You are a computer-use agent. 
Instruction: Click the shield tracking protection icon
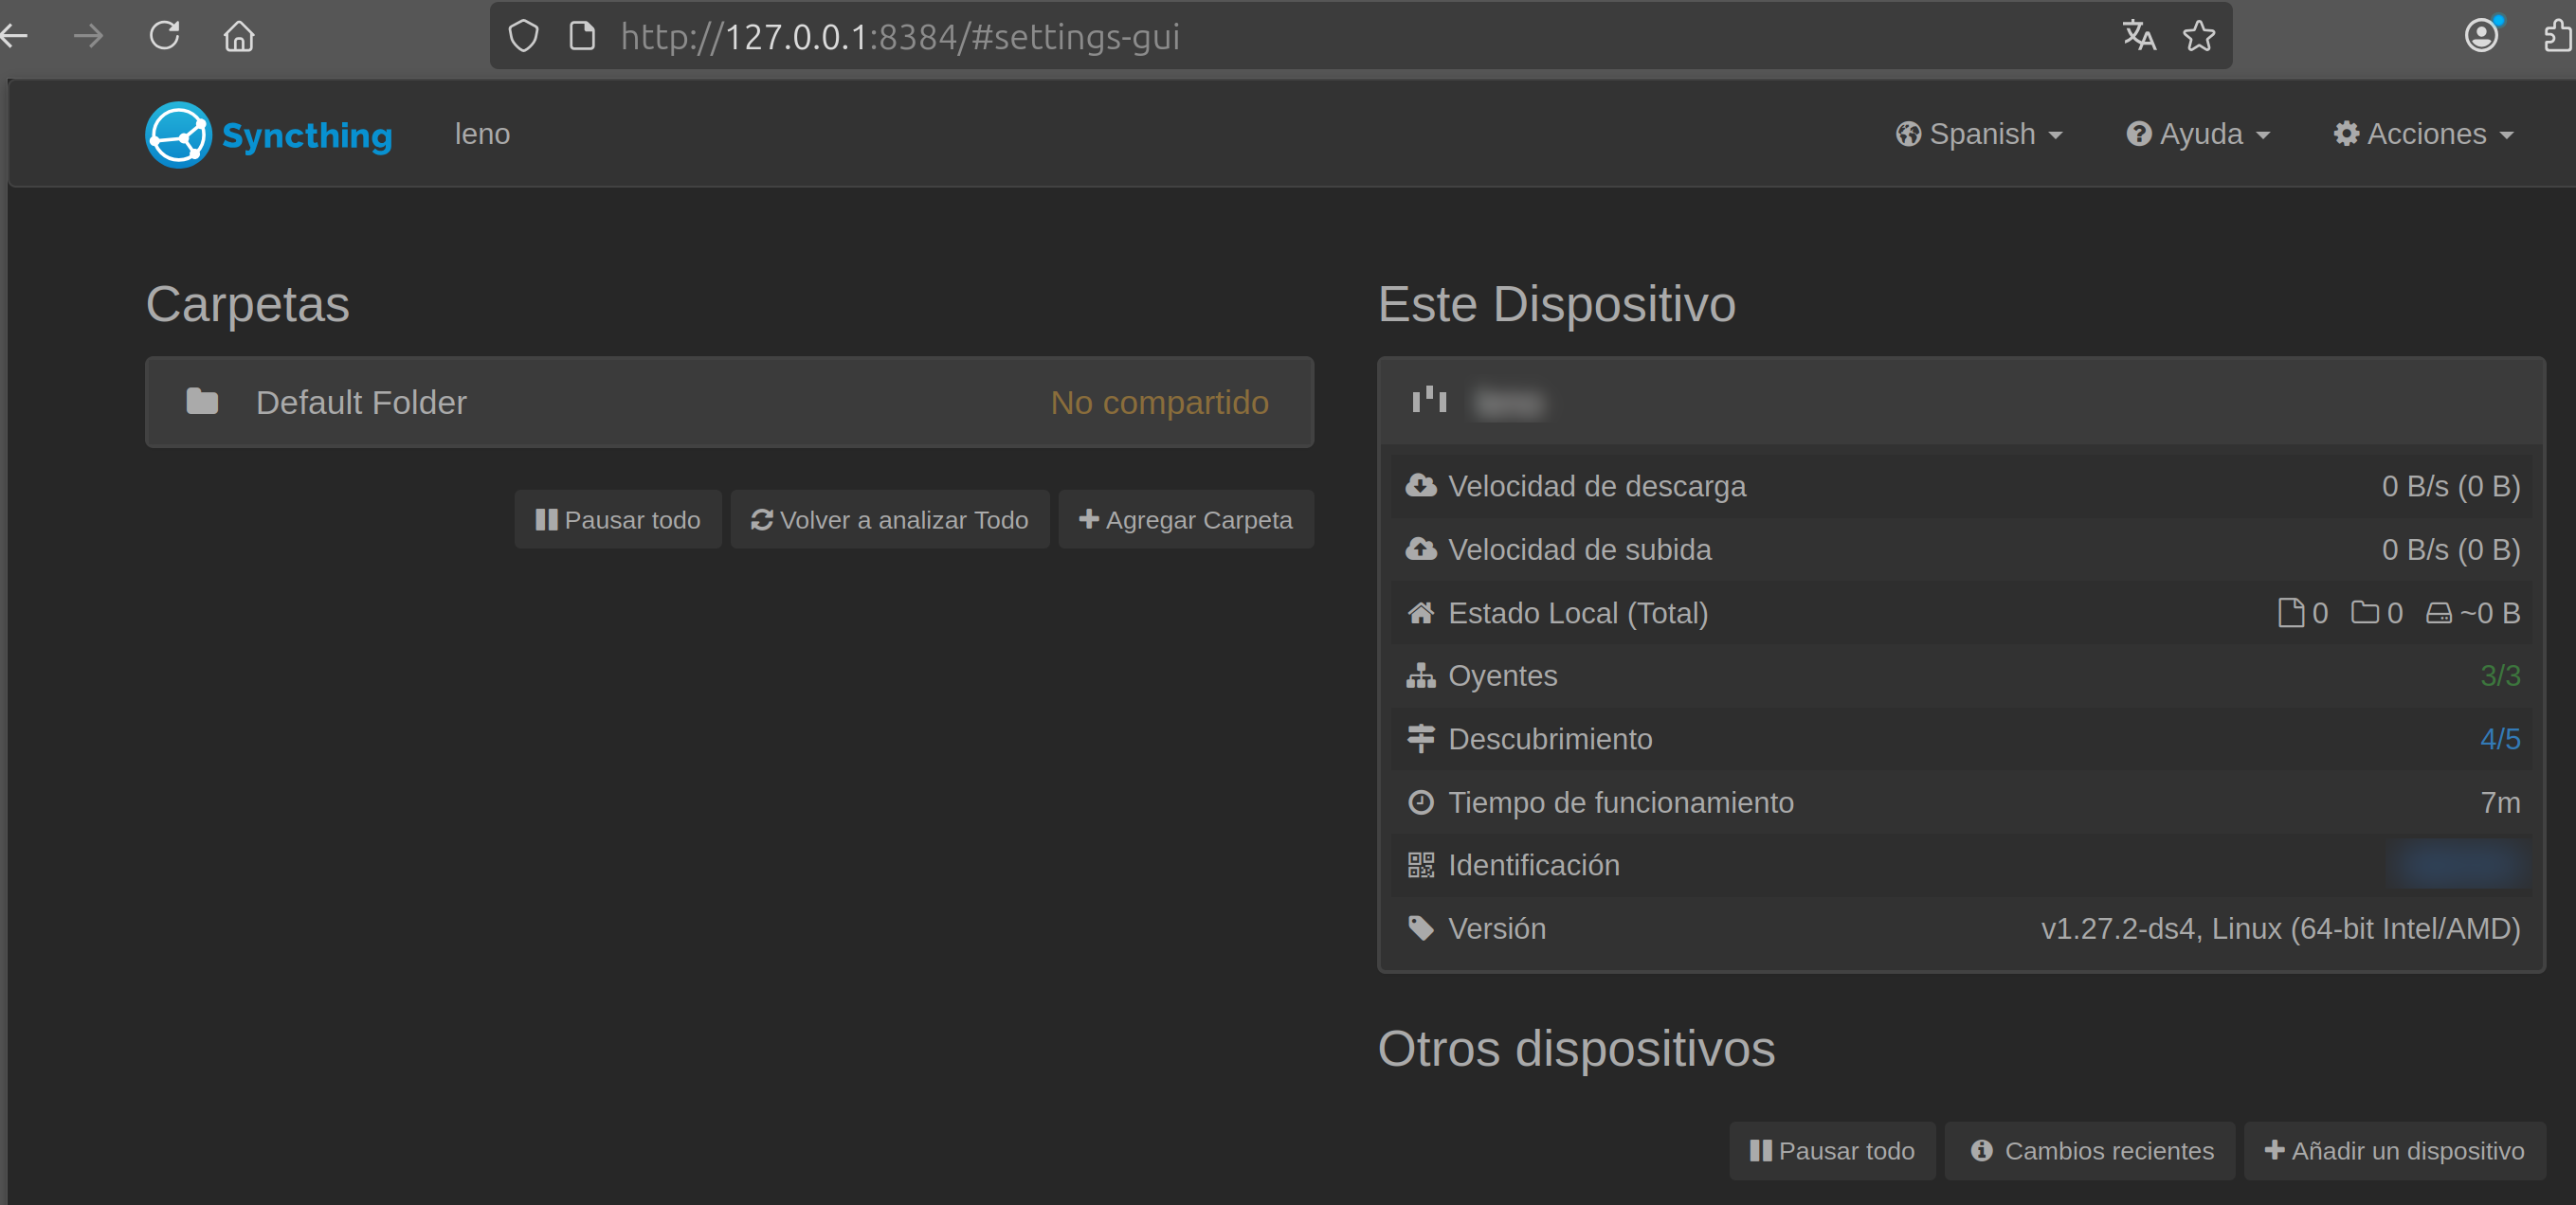coord(523,36)
